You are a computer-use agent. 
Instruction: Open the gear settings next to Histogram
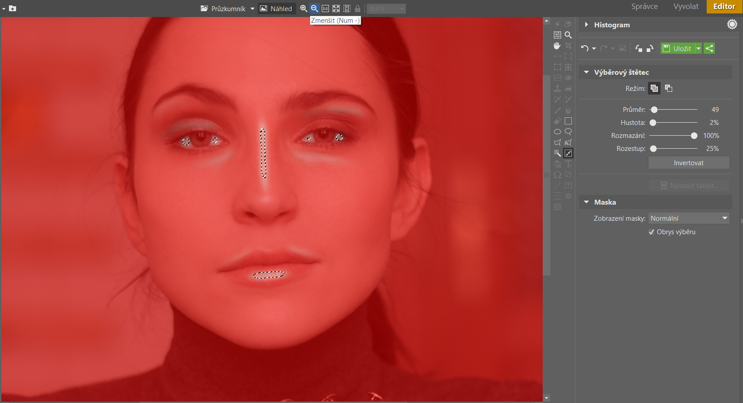click(x=732, y=24)
